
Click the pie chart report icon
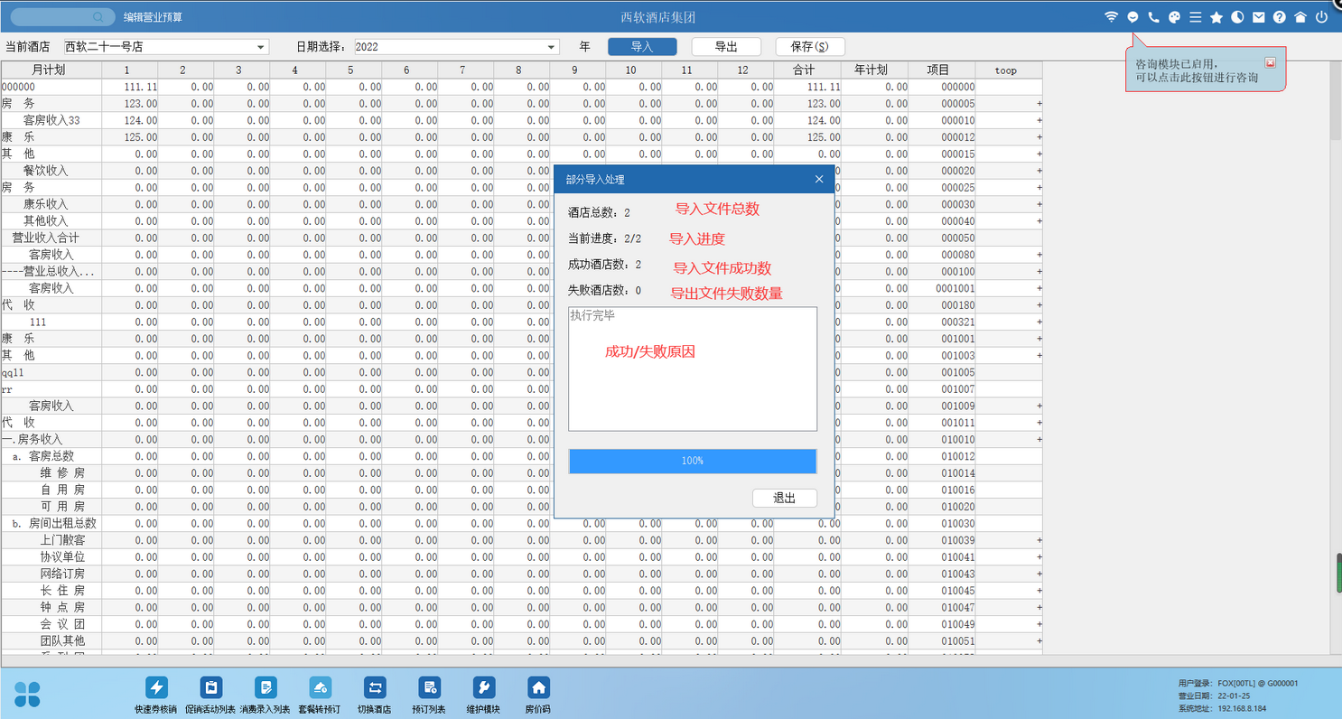[1237, 17]
